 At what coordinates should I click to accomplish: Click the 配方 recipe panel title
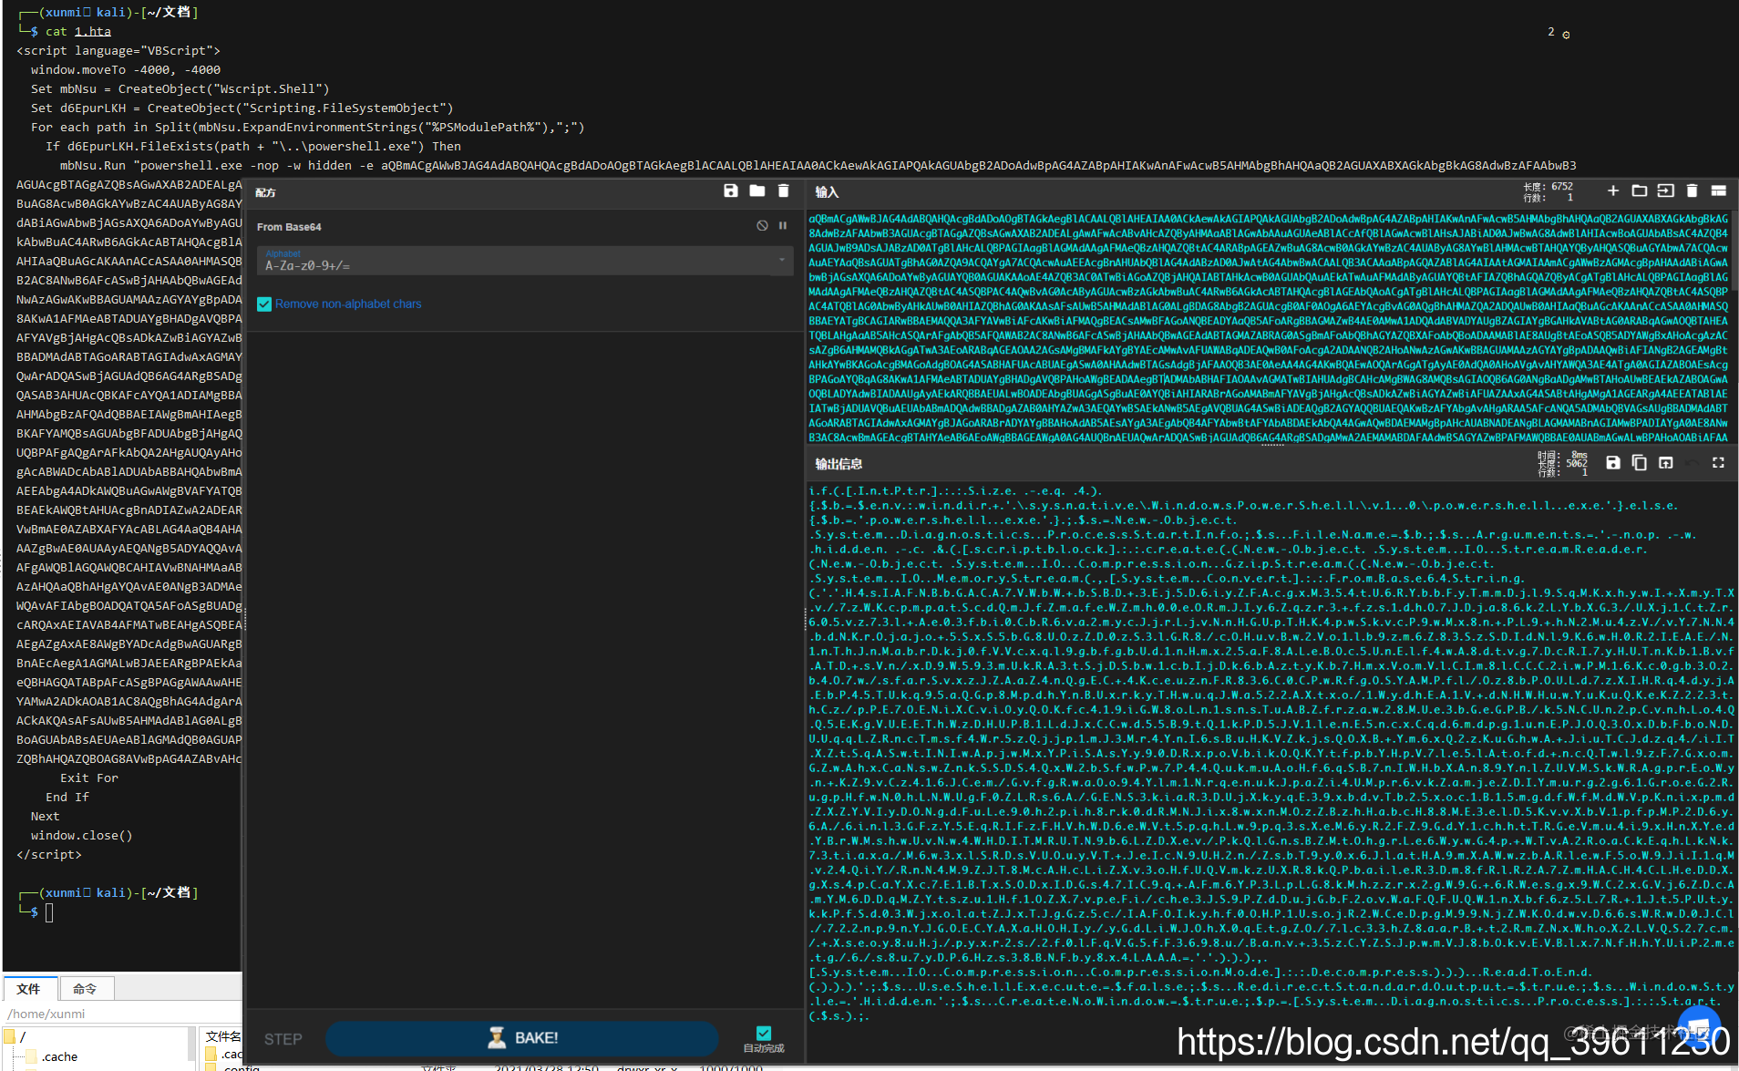click(265, 192)
